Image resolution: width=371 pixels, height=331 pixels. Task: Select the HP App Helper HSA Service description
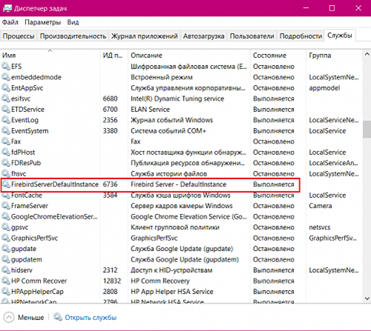point(172,292)
